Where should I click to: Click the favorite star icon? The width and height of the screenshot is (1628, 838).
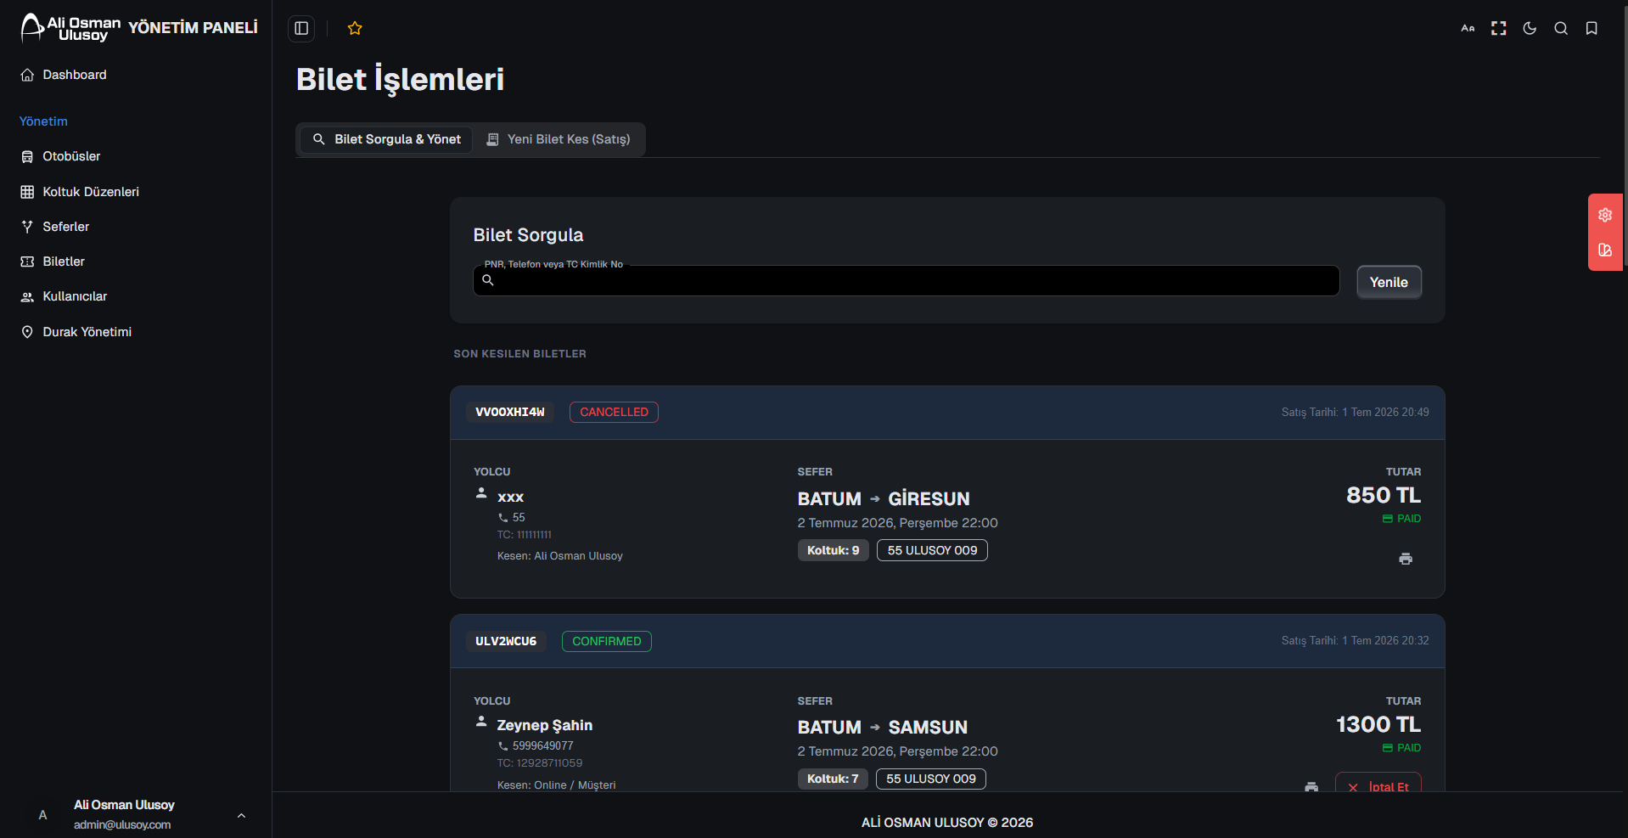(x=355, y=28)
